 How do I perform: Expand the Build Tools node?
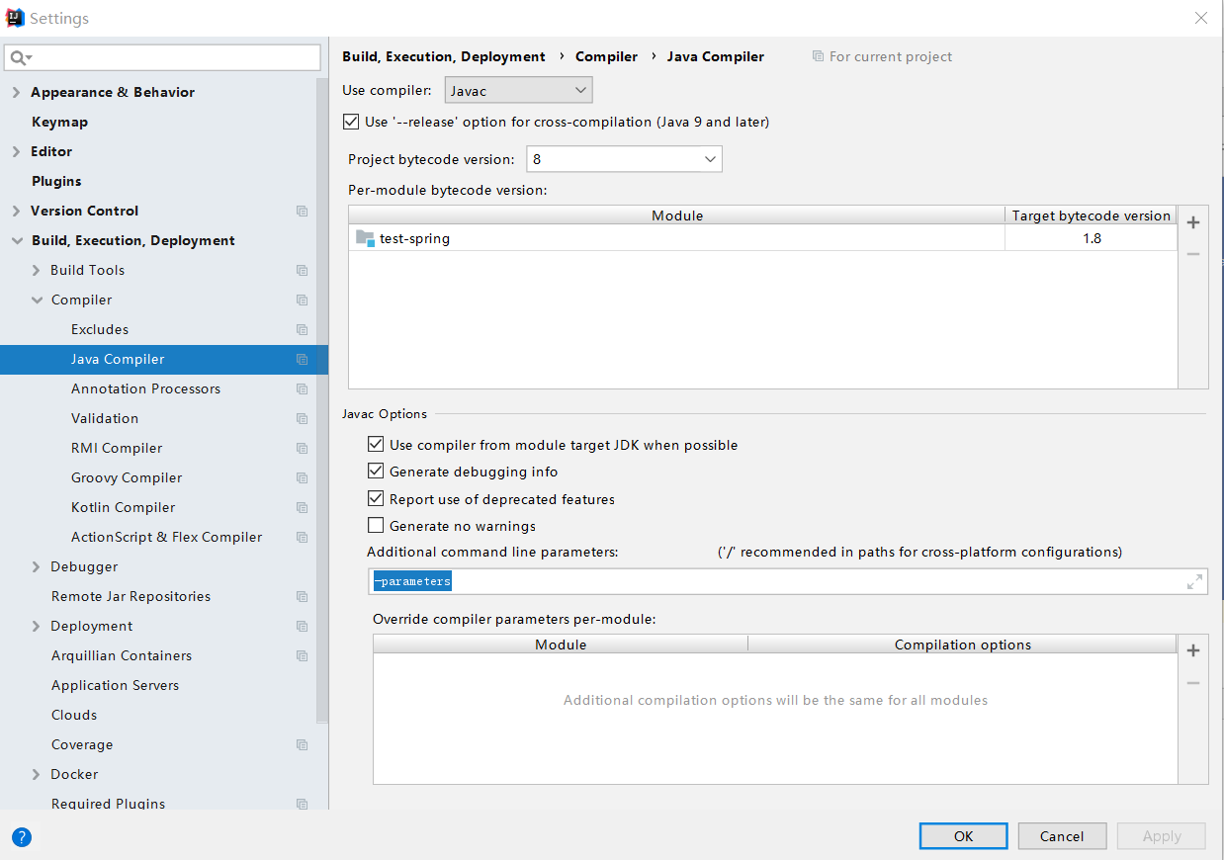click(x=37, y=270)
